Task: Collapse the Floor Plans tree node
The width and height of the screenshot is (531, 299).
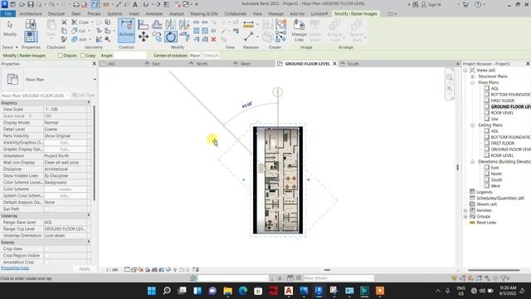Action: tap(472, 82)
